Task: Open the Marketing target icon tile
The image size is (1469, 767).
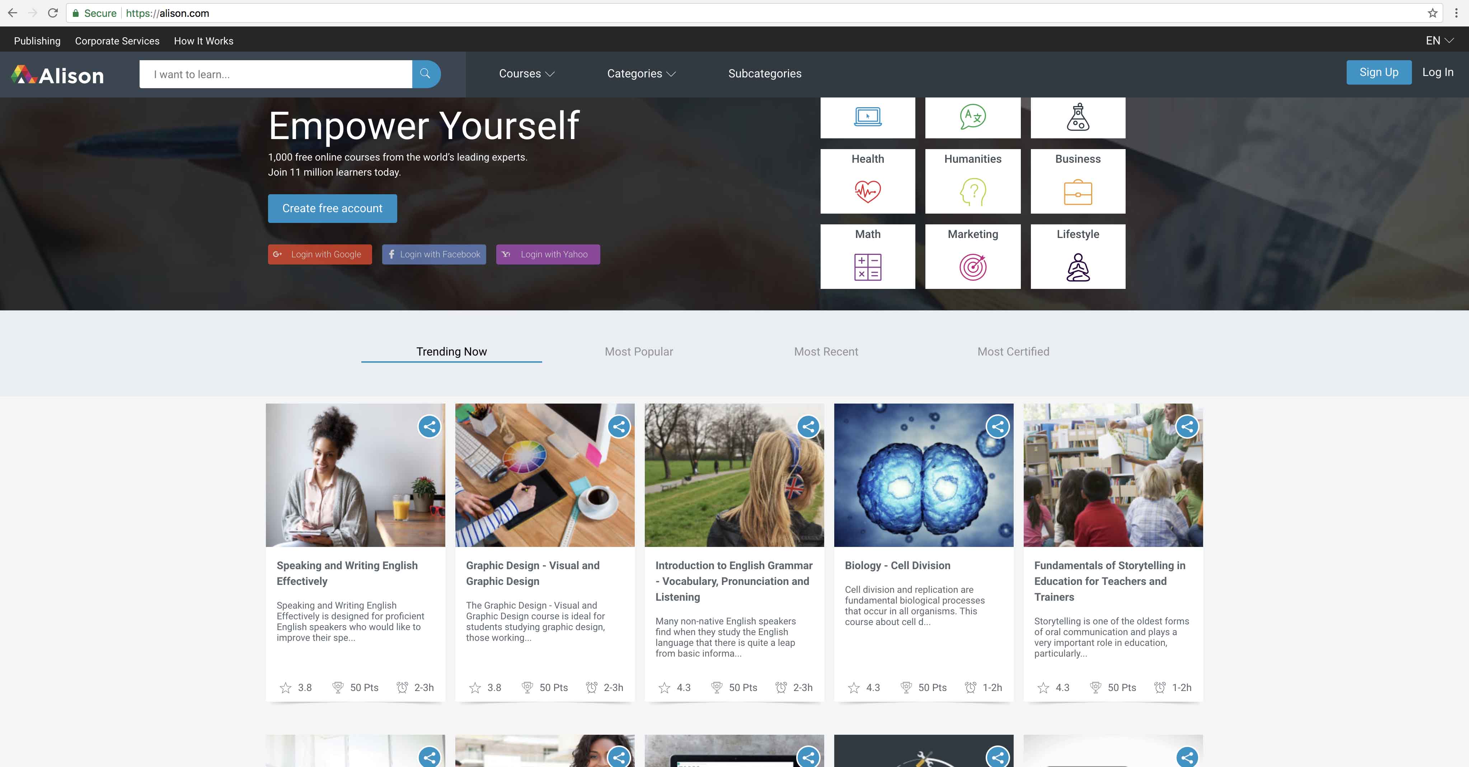Action: point(972,267)
